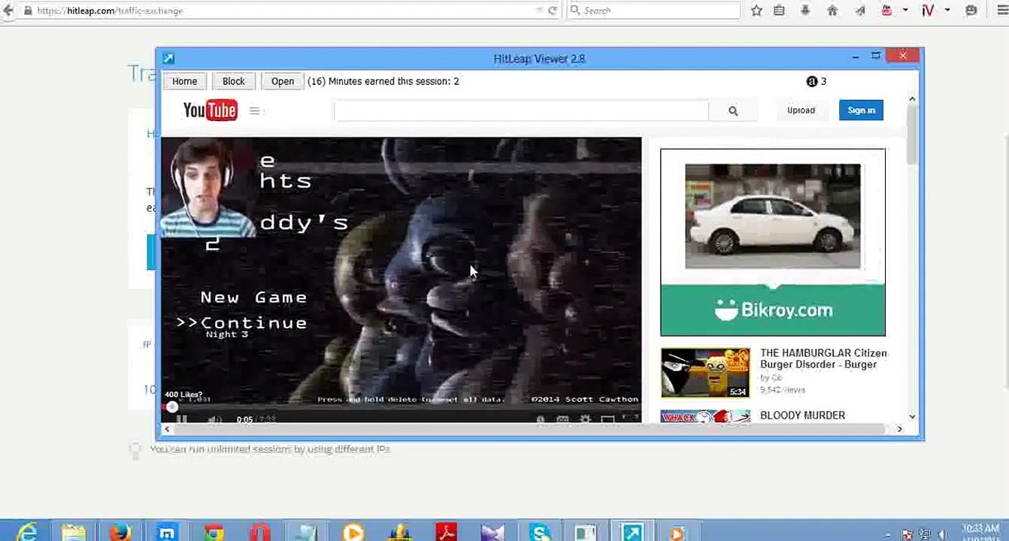The height and width of the screenshot is (541, 1009).
Task: Bookmark page with Firefox star icon
Action: [x=756, y=11]
